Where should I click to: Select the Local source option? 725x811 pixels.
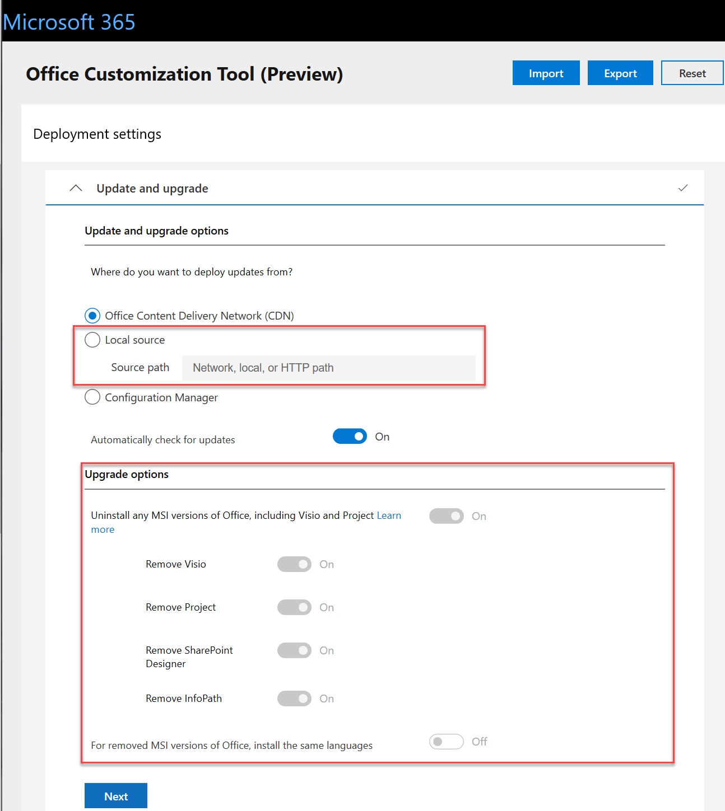(x=92, y=340)
